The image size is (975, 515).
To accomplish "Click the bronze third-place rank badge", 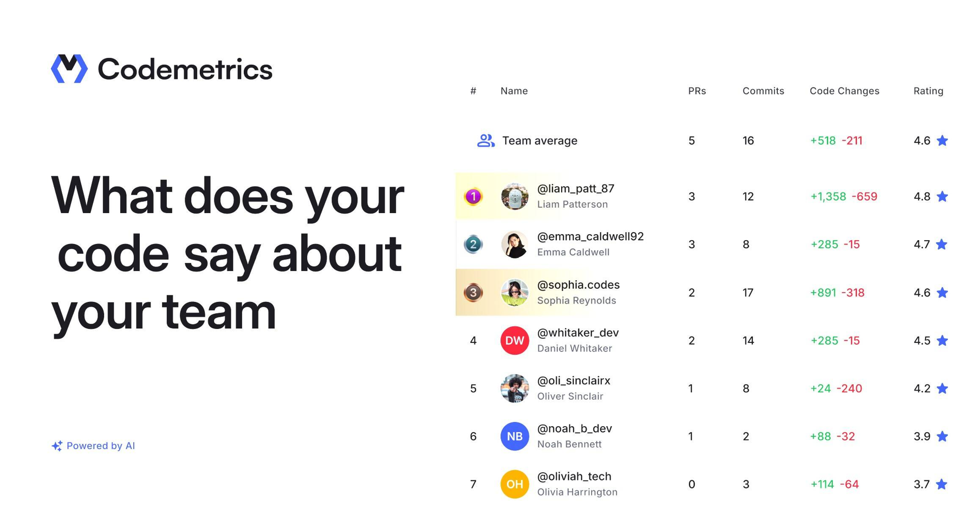I will pos(473,293).
